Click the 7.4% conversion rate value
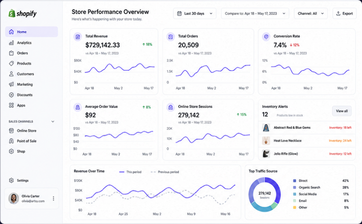Screen dimensions: 362x224 tap(280, 45)
